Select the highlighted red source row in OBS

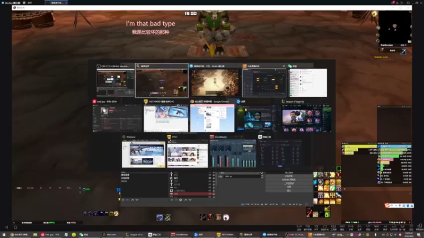[192, 194]
